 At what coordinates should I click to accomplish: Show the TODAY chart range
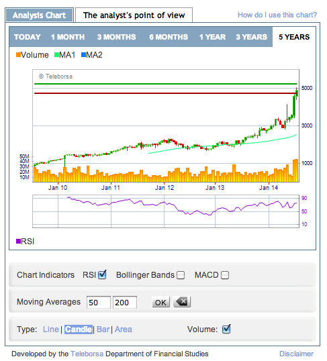point(28,37)
